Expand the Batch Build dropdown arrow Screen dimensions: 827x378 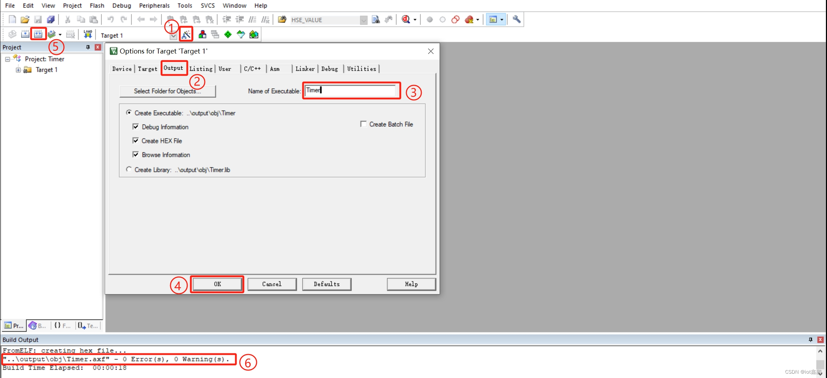click(x=60, y=35)
